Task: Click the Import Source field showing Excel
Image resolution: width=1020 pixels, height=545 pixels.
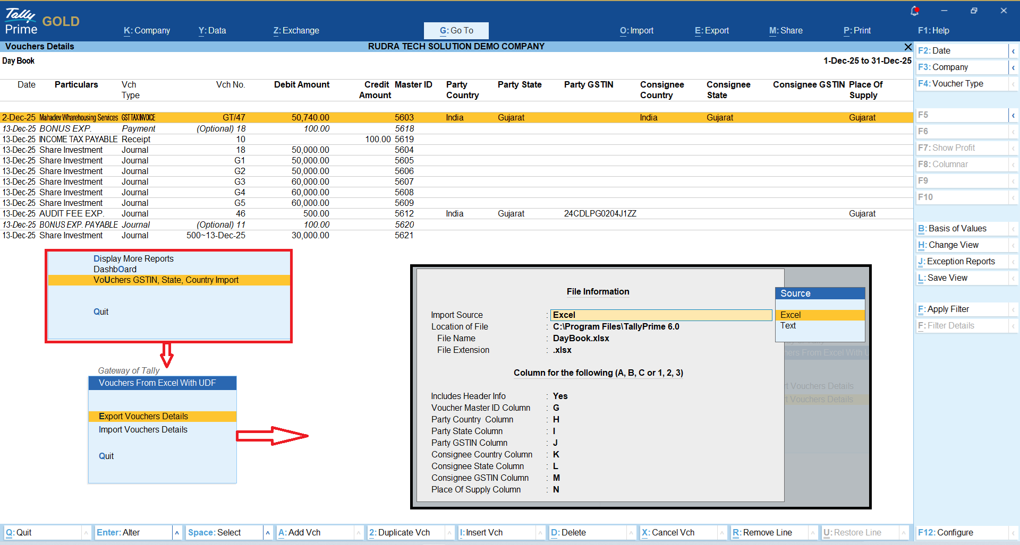Action: pos(660,315)
